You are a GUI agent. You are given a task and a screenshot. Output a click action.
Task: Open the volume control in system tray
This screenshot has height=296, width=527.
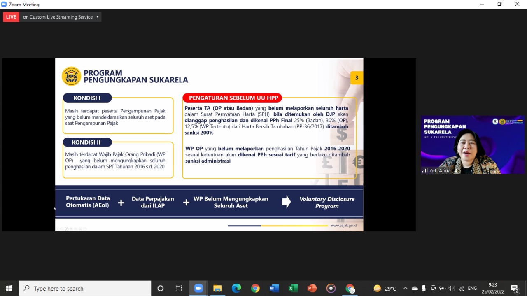pyautogui.click(x=452, y=288)
